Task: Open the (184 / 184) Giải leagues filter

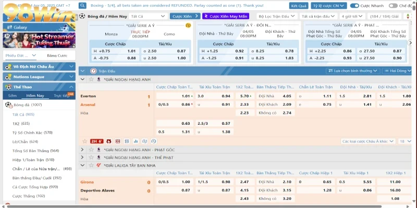Action: pos(384,16)
